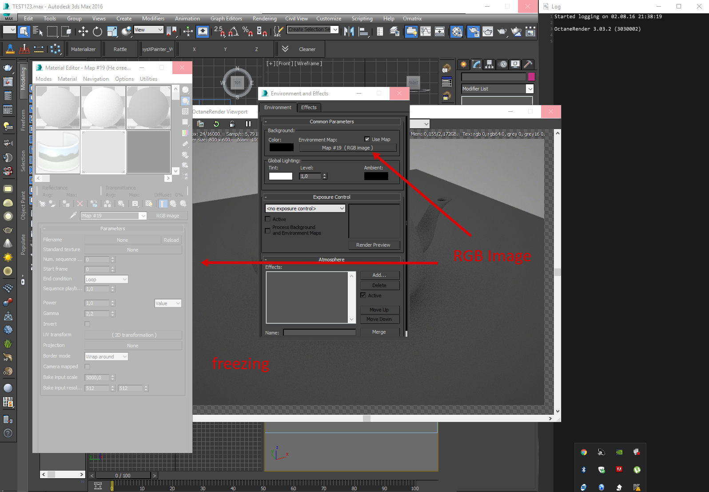This screenshot has height=492, width=709.
Task: Click the white Tint color swatch
Action: (281, 176)
